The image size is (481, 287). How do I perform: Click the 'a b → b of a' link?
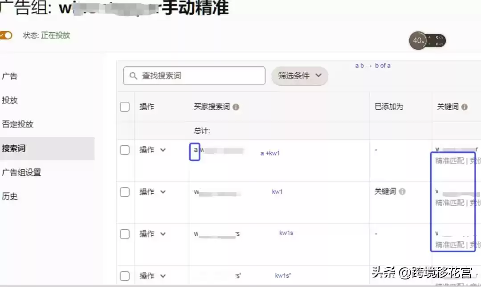[x=373, y=65]
